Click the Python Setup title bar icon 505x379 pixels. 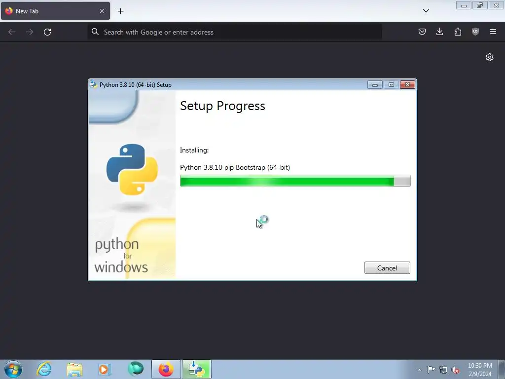93,84
